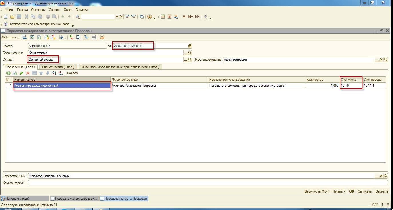Screen dimensions: 393x210
Task: Open the calendar icon
Action: pyautogui.click(x=169, y=17)
